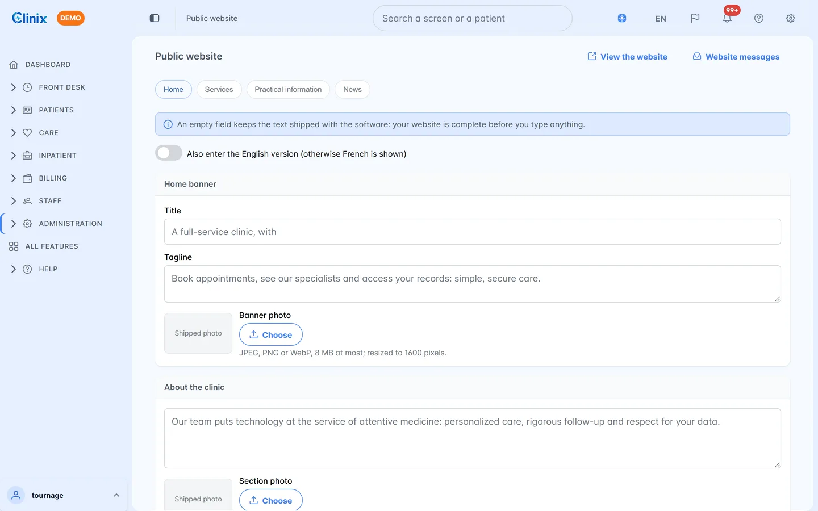Open the tournage user menu

(x=64, y=495)
